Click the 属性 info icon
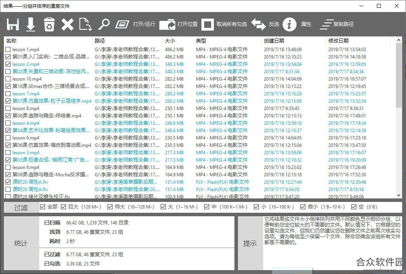The height and width of the screenshot is (274, 406). click(x=289, y=24)
